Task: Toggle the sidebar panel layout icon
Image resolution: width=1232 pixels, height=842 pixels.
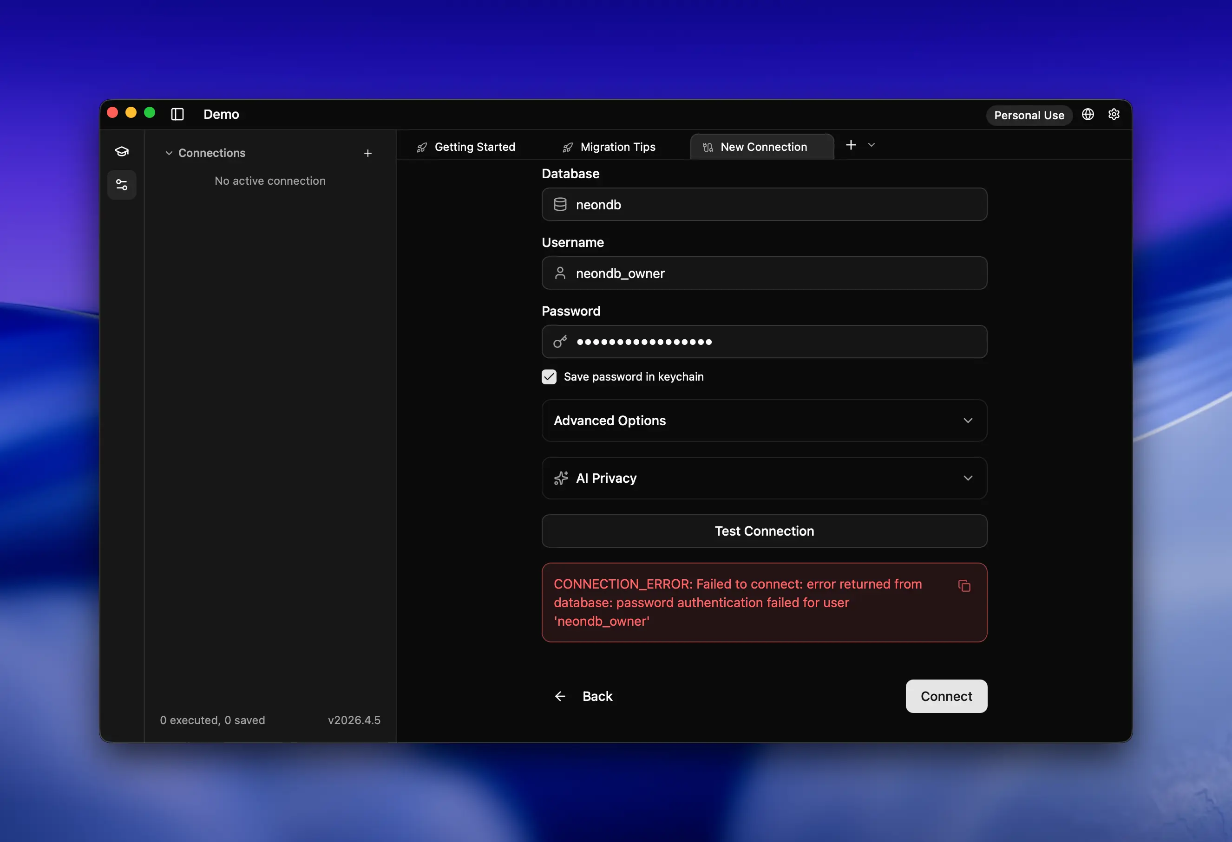Action: (x=177, y=114)
